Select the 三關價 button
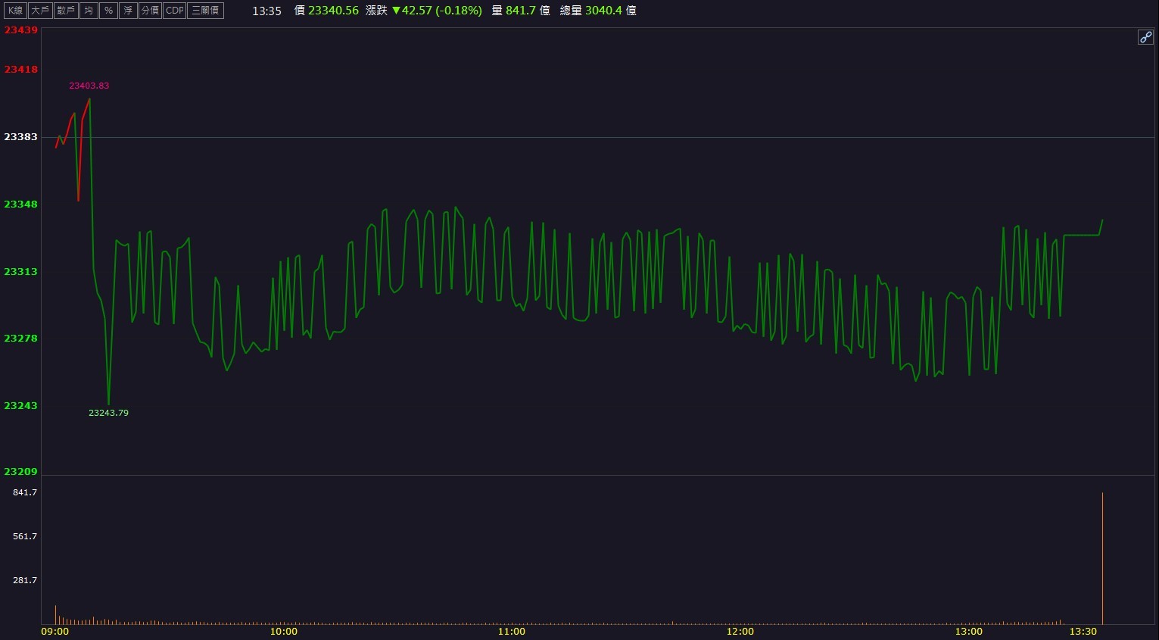 [x=205, y=11]
